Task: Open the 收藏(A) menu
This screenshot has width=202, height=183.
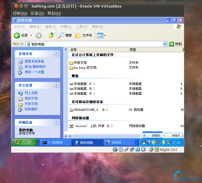Action: tap(66, 27)
